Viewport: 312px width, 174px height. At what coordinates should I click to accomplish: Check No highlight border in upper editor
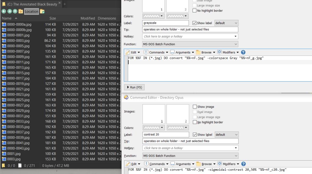(x=194, y=11)
